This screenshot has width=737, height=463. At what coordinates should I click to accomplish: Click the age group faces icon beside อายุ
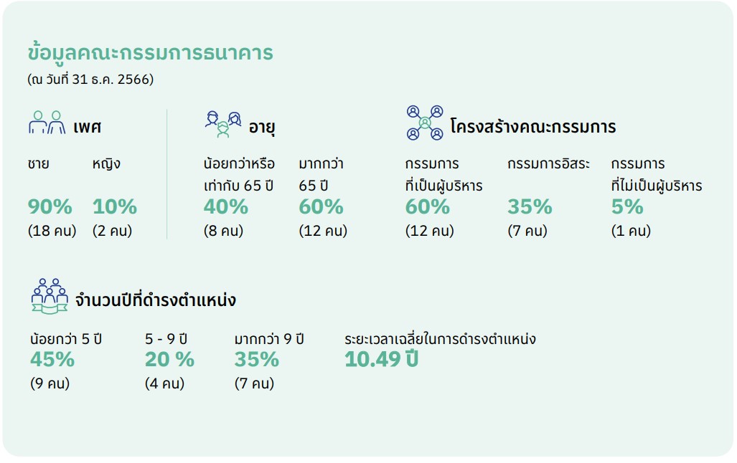[223, 125]
